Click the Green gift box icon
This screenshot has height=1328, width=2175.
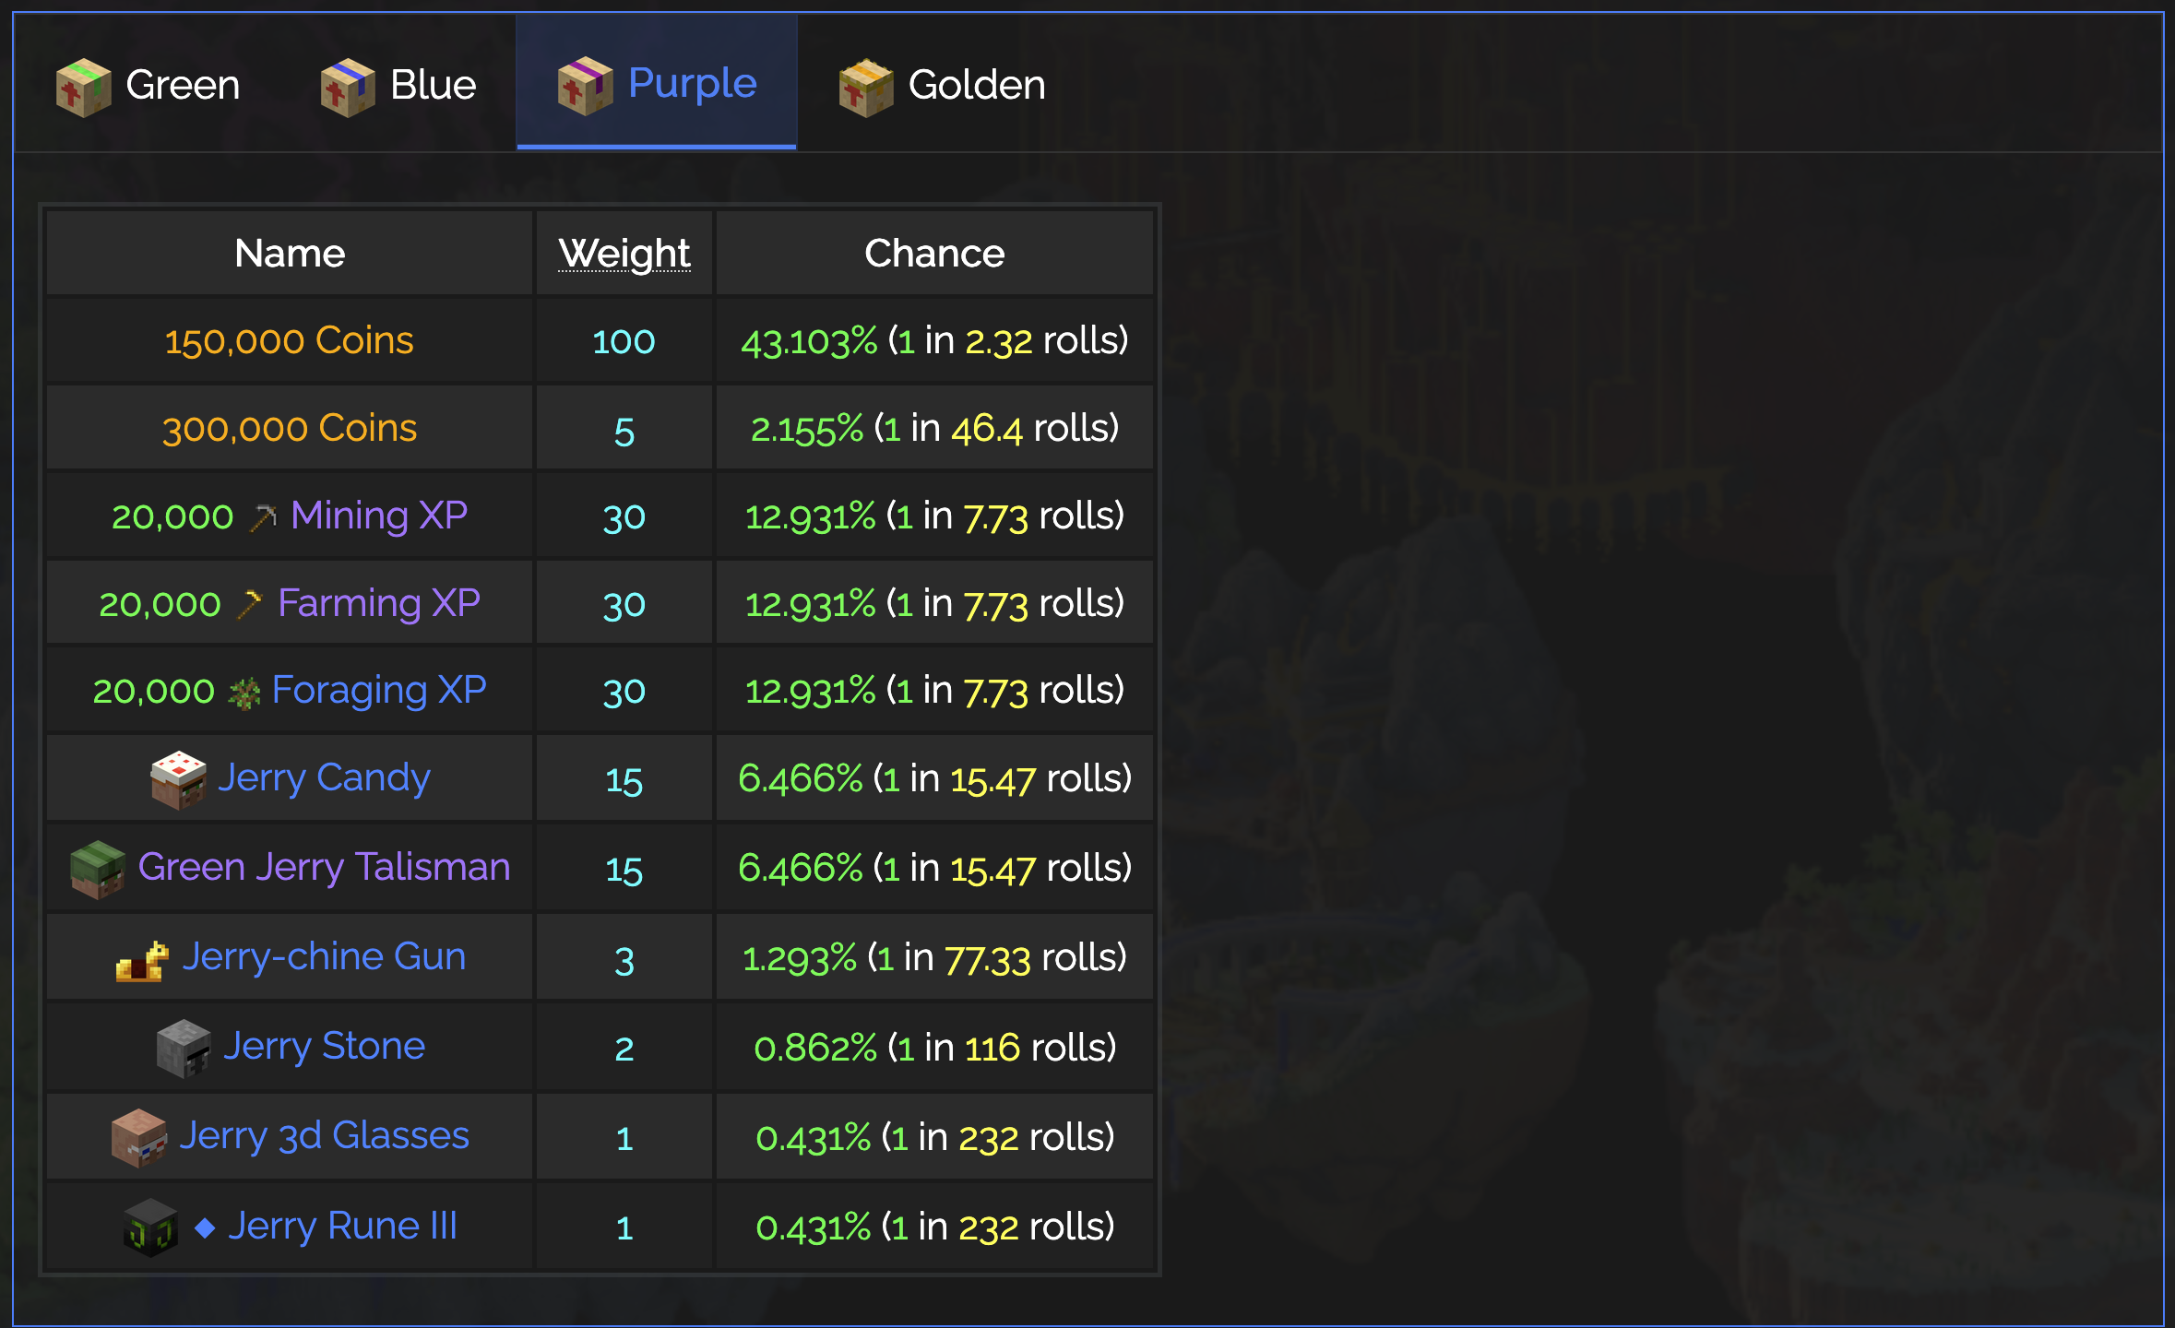(x=84, y=88)
